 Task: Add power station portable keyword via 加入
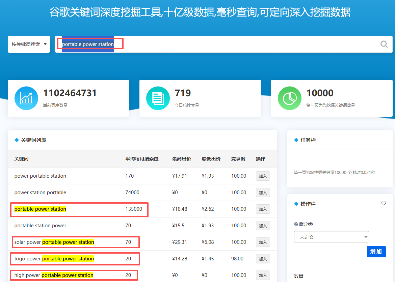pyautogui.click(x=263, y=193)
